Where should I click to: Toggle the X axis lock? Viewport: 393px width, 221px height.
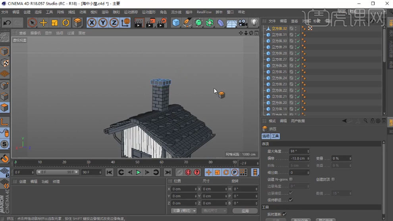point(92,23)
